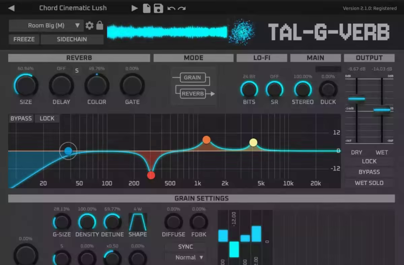This screenshot has width=404, height=265.
Task: Click the -14.03 dB wet level value
Action: (x=382, y=69)
